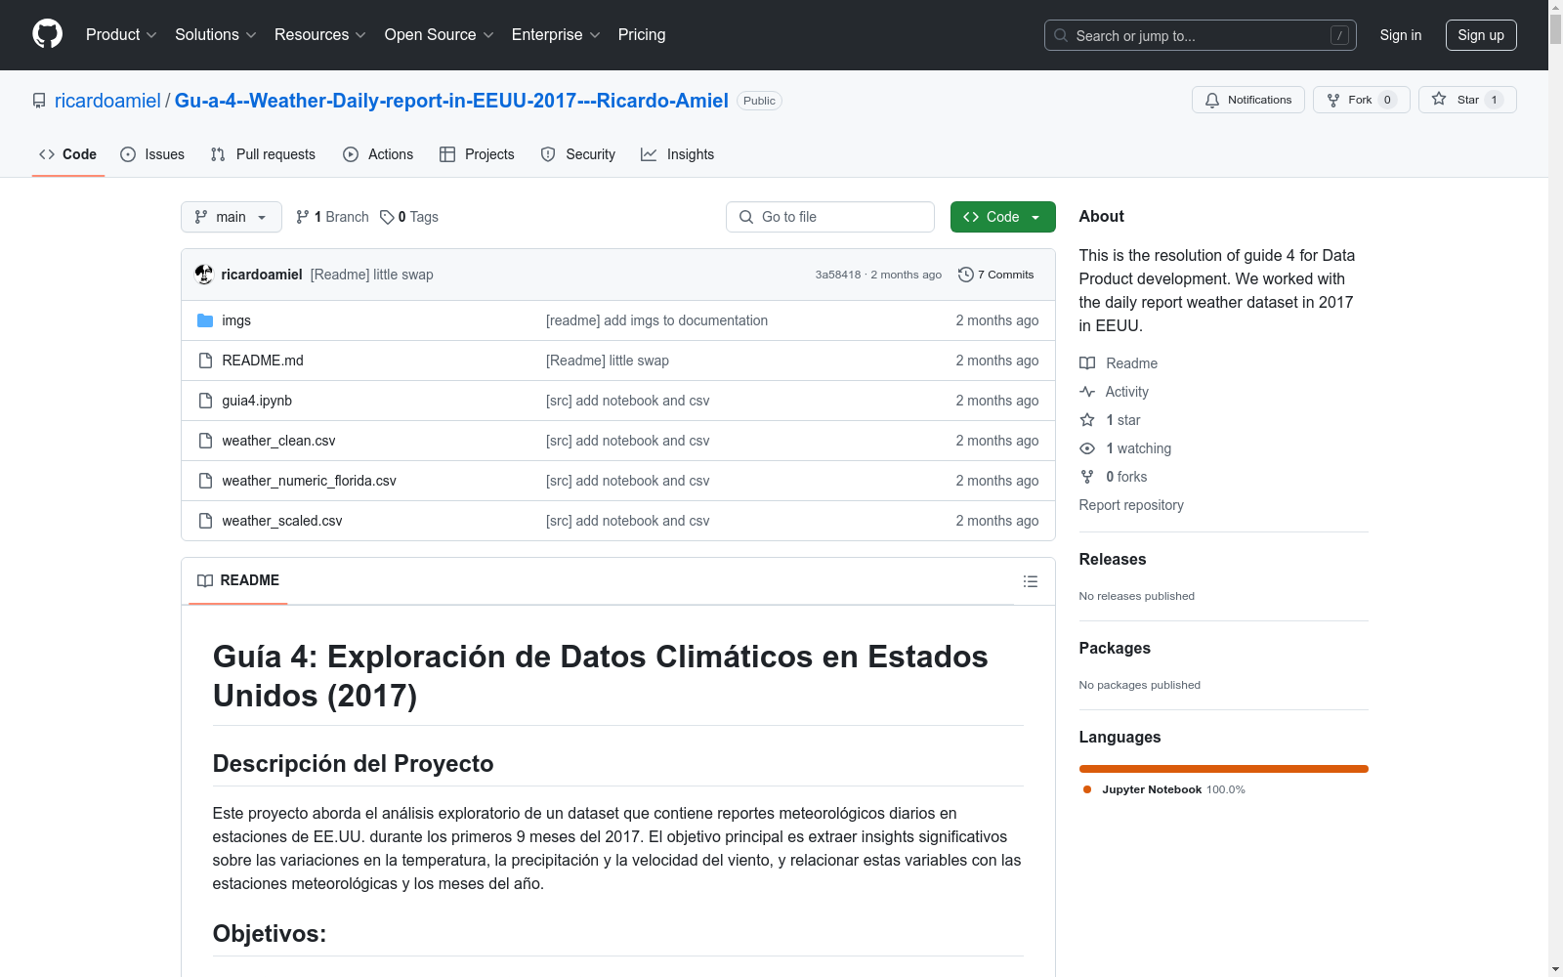Switch to the Actions tab
Image resolution: width=1563 pixels, height=977 pixels.
click(378, 154)
